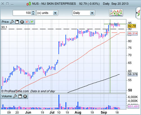Click the volume value 651,491
141x115 pixels.
point(133,106)
